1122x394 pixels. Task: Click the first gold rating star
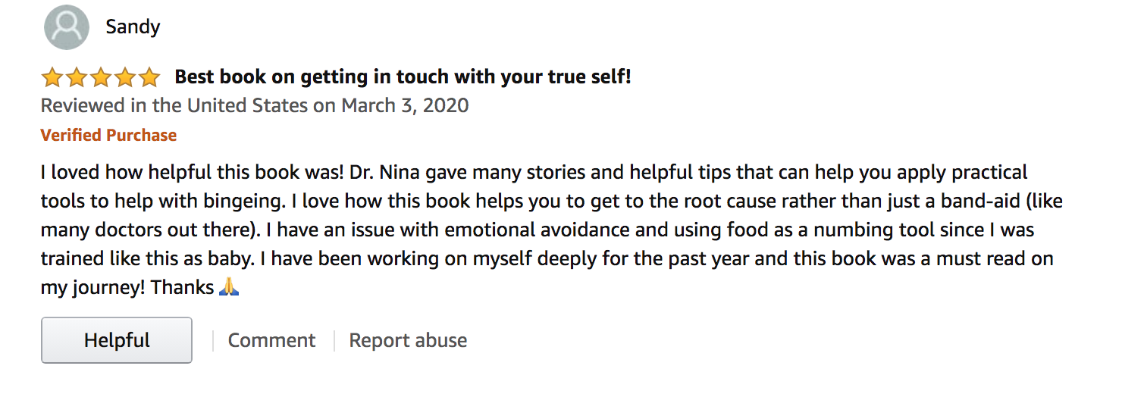(x=52, y=77)
